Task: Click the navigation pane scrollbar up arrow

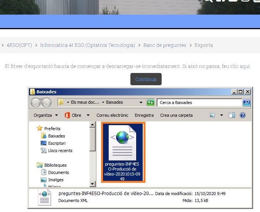Action: pos(92,124)
